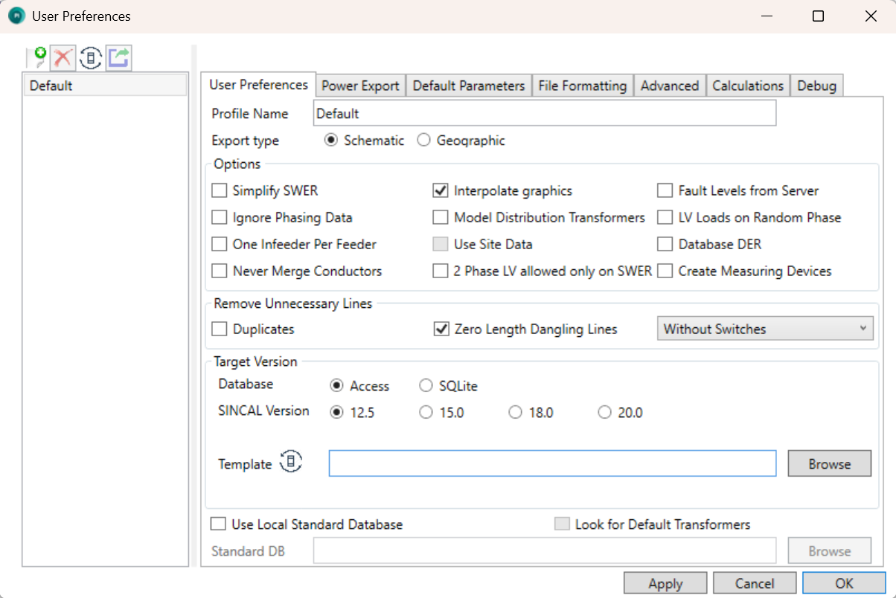Viewport: 896px width, 598px height.
Task: Select SINCAL Version 18.0
Action: [x=515, y=413]
